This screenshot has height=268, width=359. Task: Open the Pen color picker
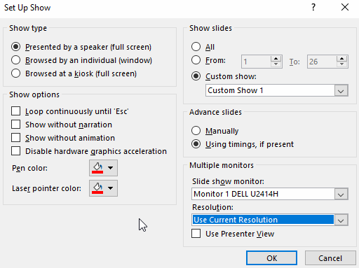coord(103,168)
